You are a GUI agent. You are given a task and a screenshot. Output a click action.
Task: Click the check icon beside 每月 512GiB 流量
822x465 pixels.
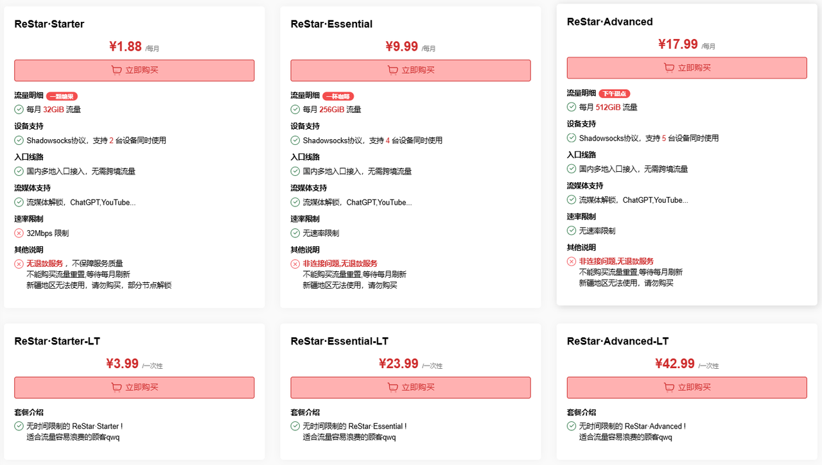572,107
